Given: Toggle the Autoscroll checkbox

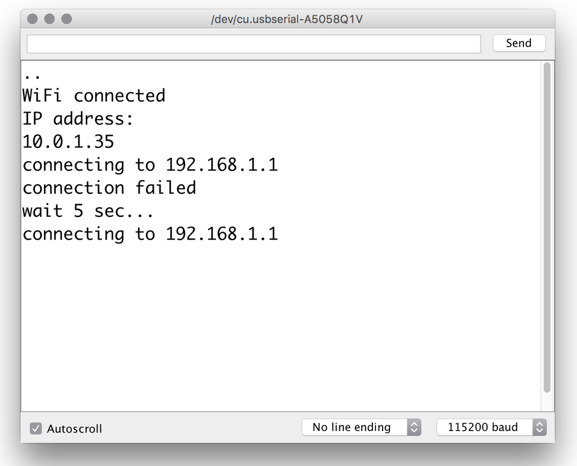Looking at the screenshot, I should point(36,428).
